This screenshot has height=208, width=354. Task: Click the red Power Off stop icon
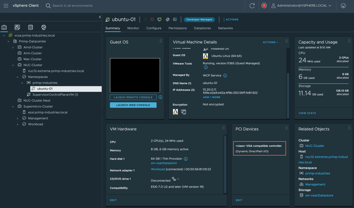(x=152, y=19)
